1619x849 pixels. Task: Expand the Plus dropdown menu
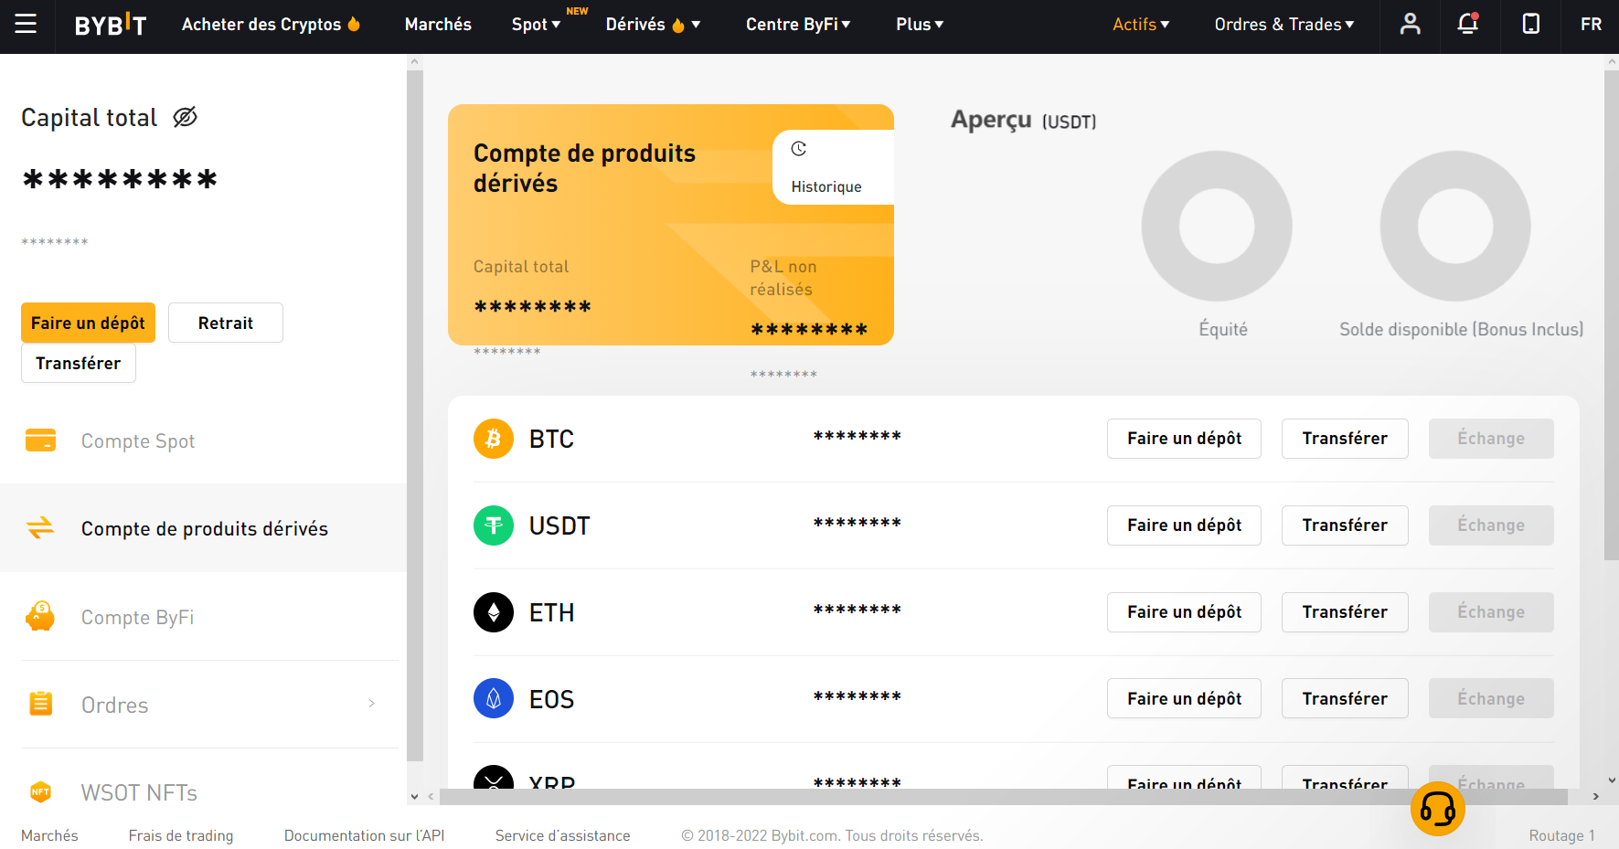point(920,25)
